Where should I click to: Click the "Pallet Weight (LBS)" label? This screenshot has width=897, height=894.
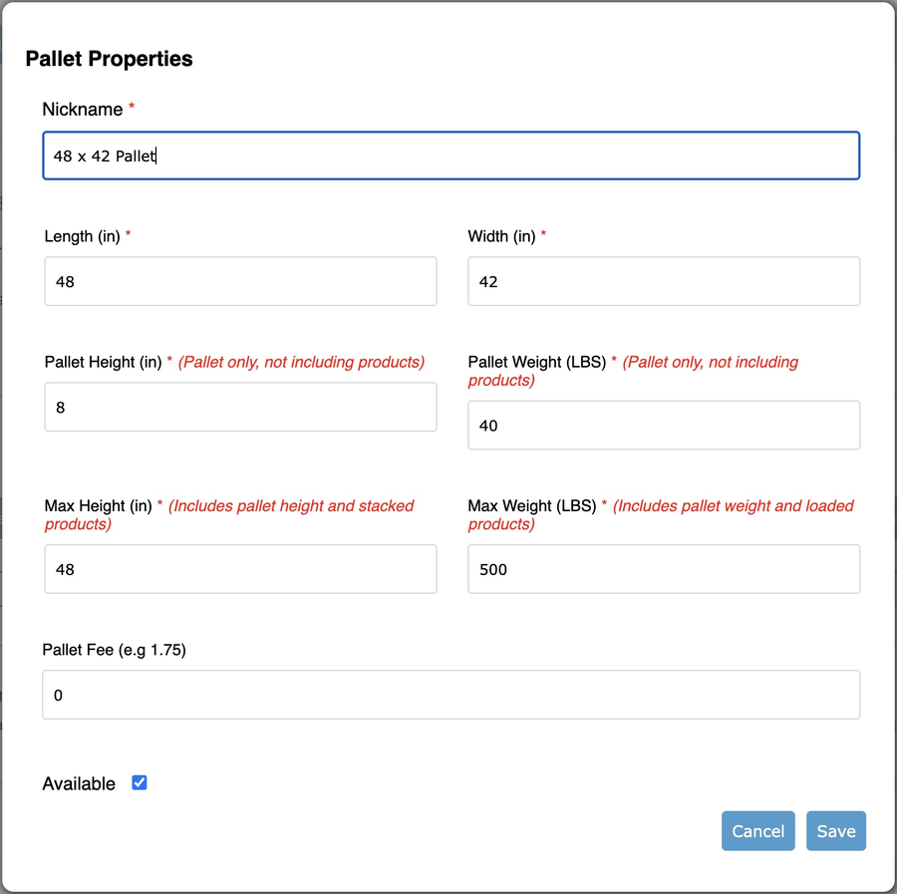point(536,363)
